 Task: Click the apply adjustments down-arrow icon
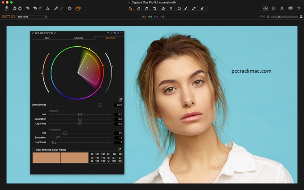(61, 9)
